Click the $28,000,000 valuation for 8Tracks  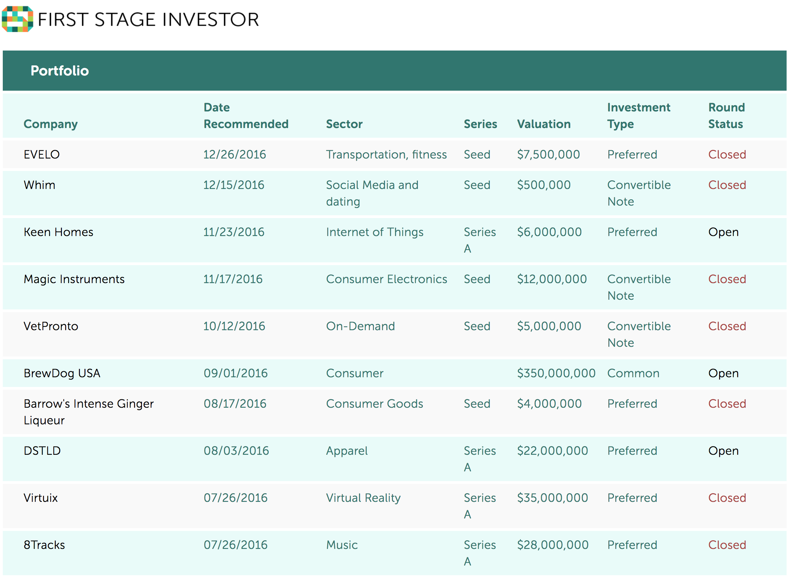point(553,545)
